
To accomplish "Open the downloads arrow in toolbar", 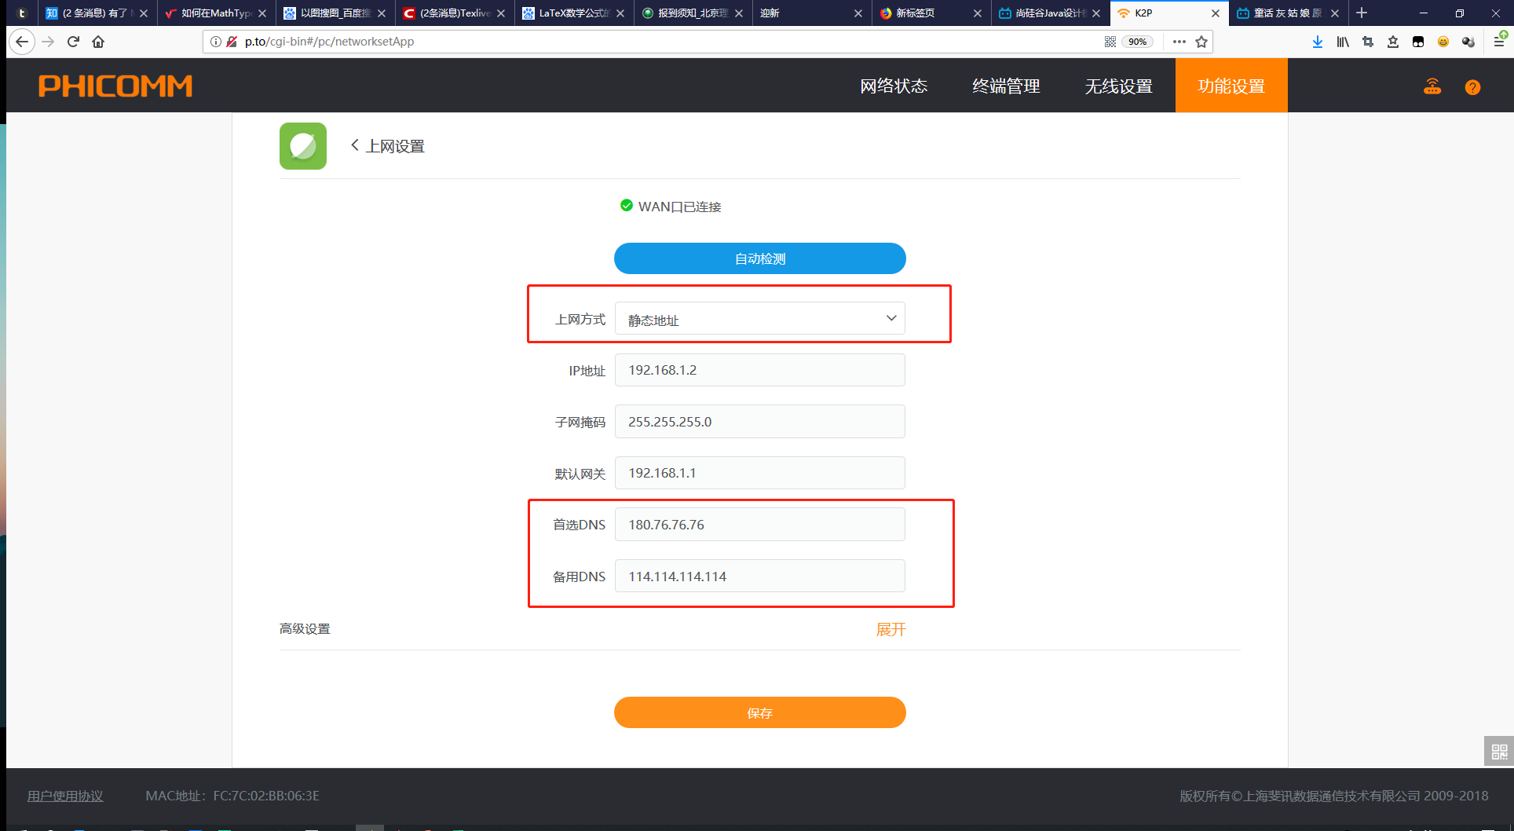I will (1318, 42).
